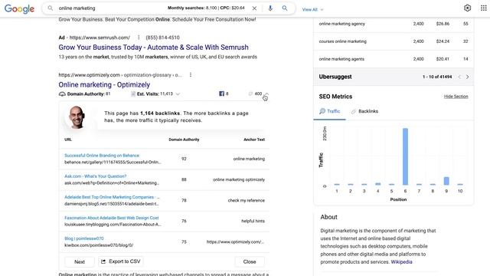Select the courses online marketing keyword row
This screenshot has width=490, height=276.
click(394, 41)
